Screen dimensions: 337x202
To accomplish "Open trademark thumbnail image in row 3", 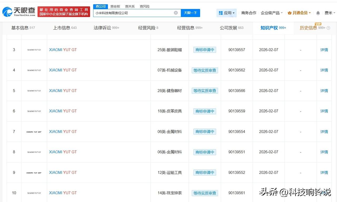I will tap(34, 50).
